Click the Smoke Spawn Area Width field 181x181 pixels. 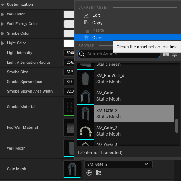point(69,91)
